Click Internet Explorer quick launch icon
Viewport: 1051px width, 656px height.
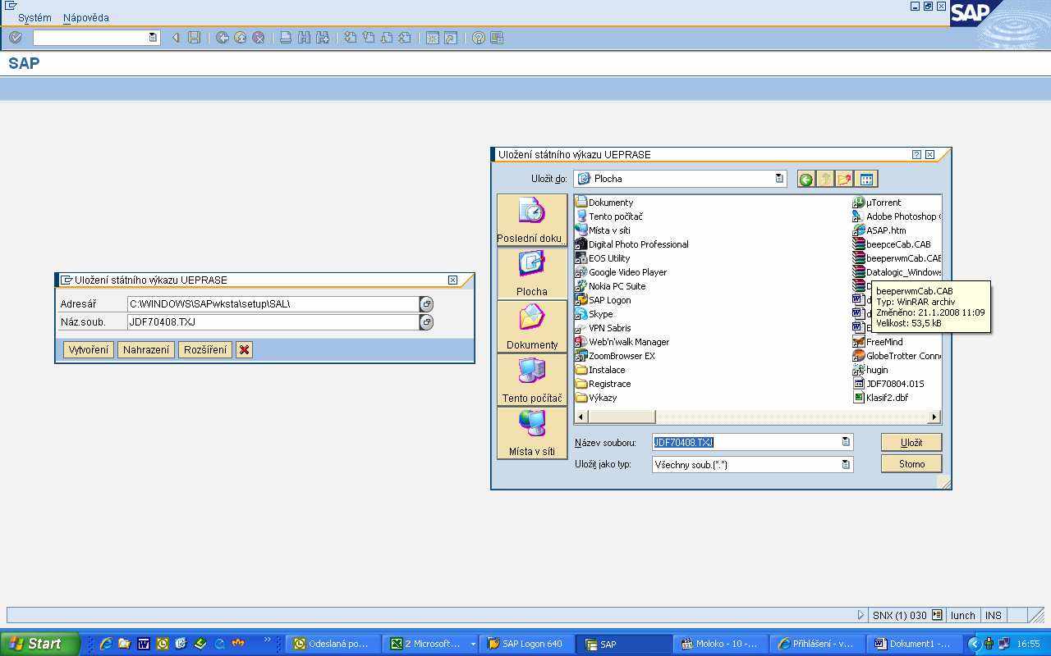point(105,644)
